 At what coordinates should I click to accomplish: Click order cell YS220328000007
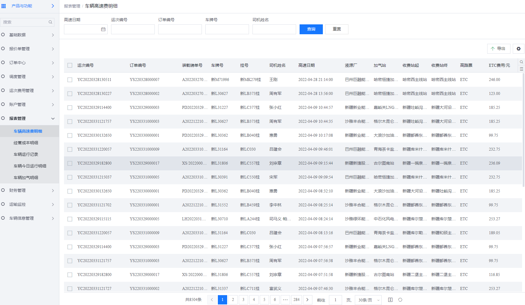pyautogui.click(x=145, y=80)
